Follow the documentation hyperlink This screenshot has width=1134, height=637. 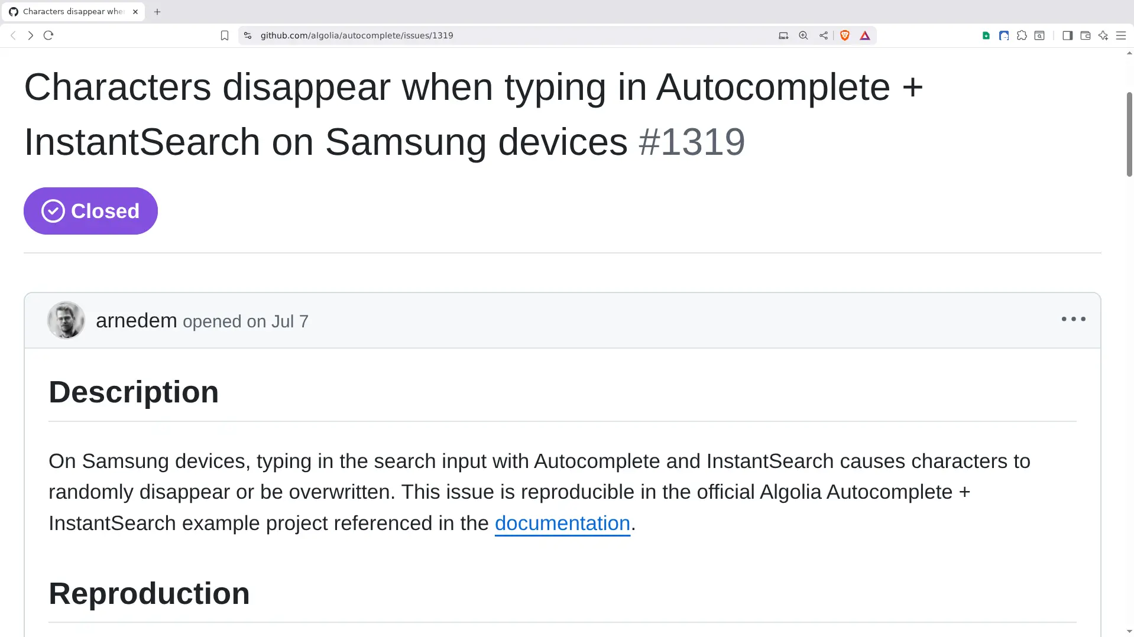point(562,523)
